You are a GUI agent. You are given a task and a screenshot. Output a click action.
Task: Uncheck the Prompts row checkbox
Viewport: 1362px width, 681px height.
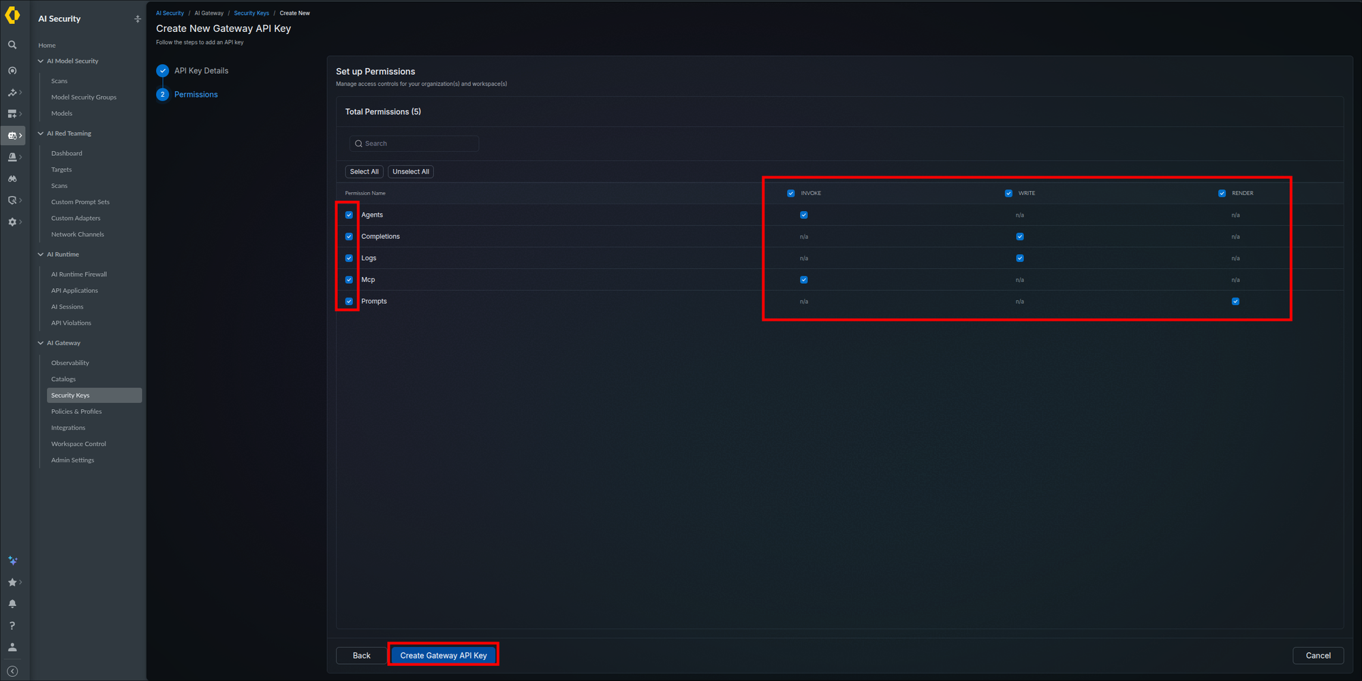[349, 302]
